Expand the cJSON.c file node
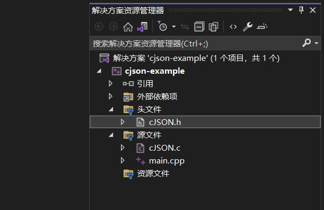 coord(123,147)
